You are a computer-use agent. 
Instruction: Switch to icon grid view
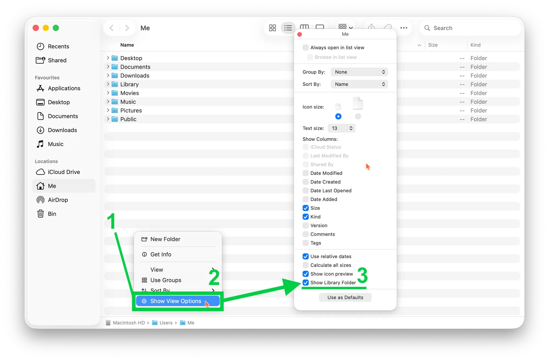tap(272, 28)
